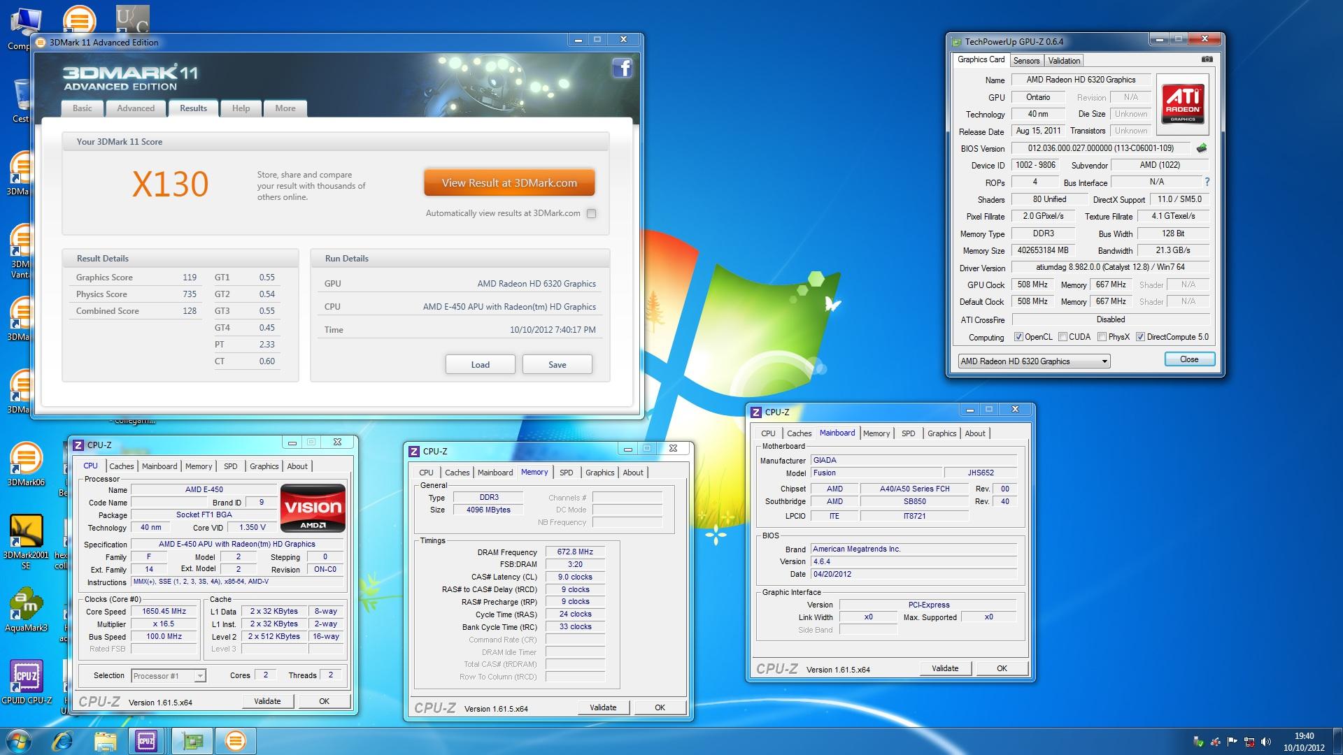Toggle the DirectCompute 5.0 checkbox

(x=1140, y=337)
